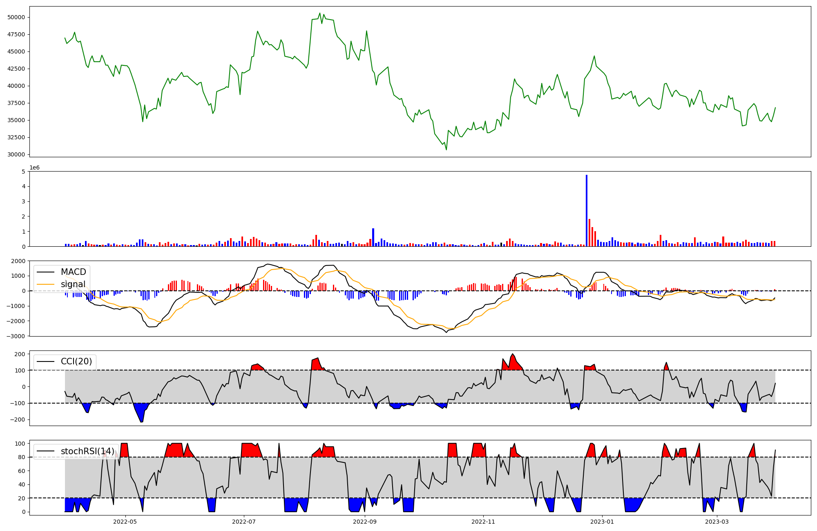Click the 2023-01 x-axis tick label

[x=602, y=522]
